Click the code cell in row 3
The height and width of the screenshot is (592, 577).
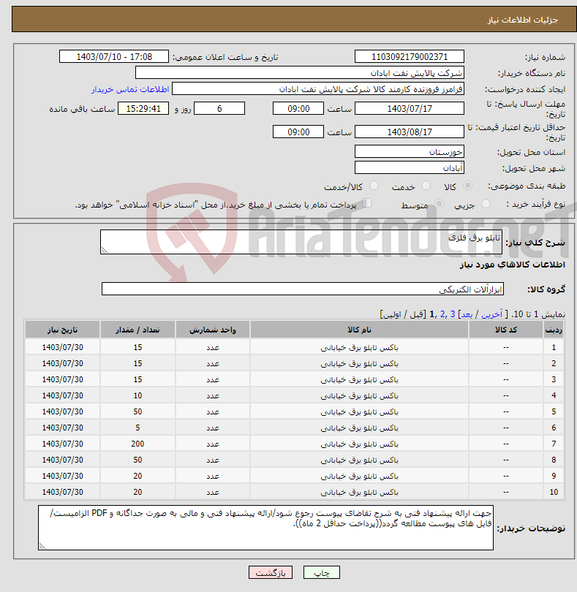tap(506, 379)
